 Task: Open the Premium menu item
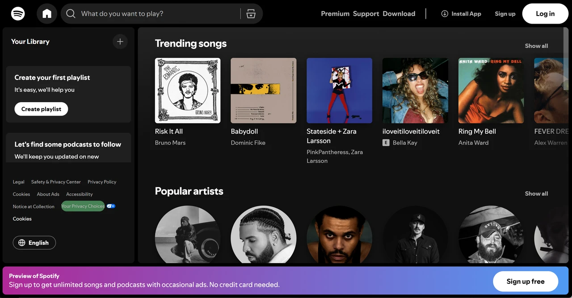click(x=335, y=13)
